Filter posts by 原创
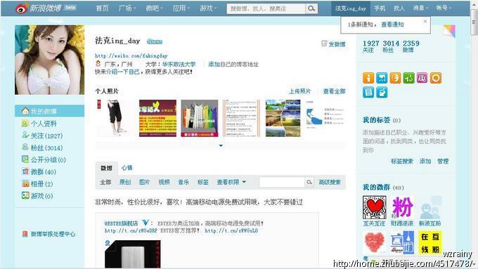 (125, 182)
